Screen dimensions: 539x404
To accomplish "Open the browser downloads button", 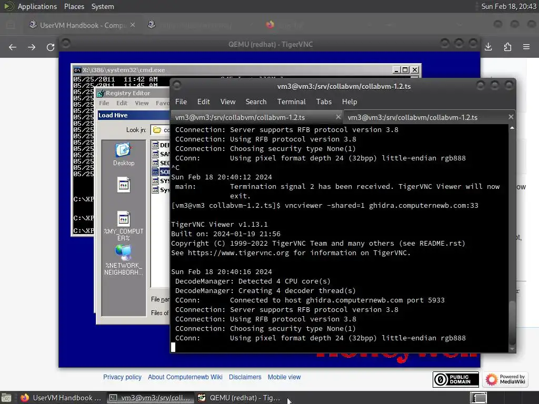I will 488,47.
